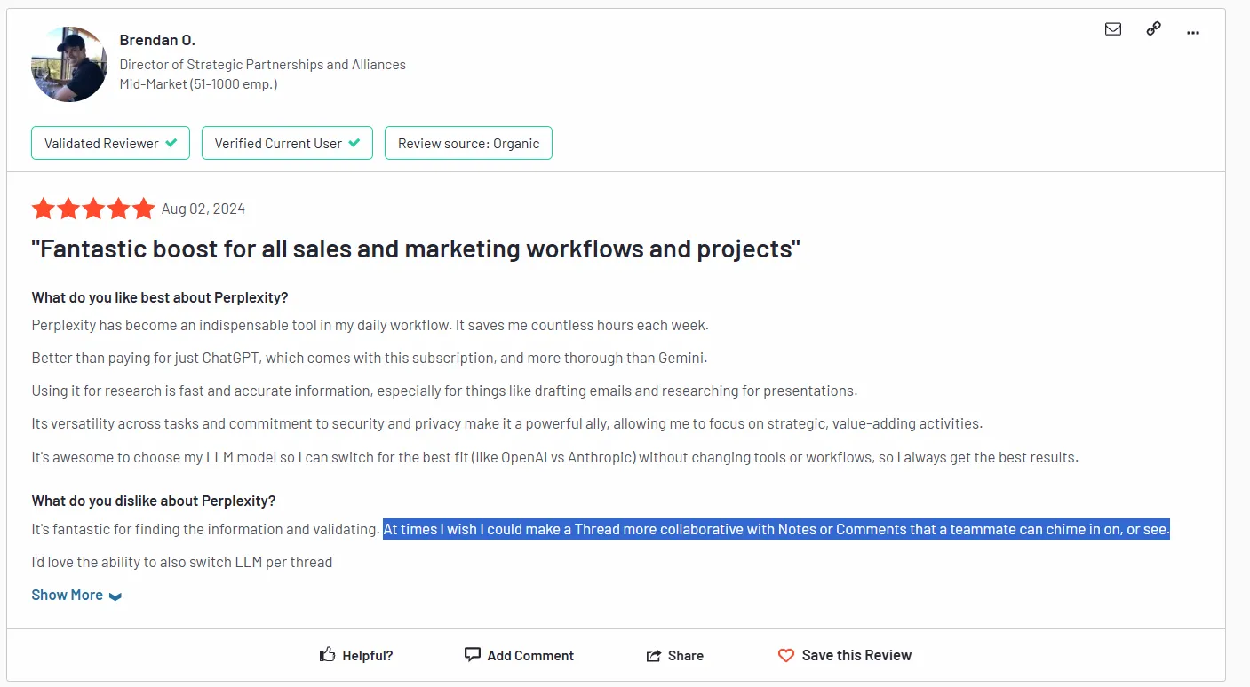The height and width of the screenshot is (687, 1250).
Task: Click the line 'I'd love the ability to also switch LLM'
Action: tap(182, 562)
